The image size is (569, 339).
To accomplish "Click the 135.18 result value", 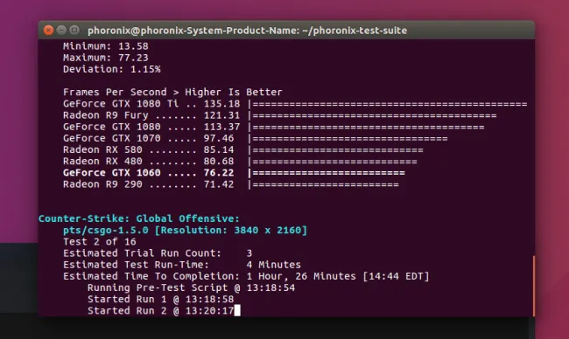I will [221, 104].
